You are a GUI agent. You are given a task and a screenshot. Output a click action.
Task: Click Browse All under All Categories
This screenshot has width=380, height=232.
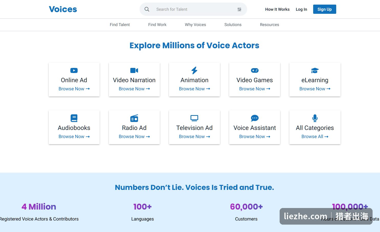tap(315, 137)
